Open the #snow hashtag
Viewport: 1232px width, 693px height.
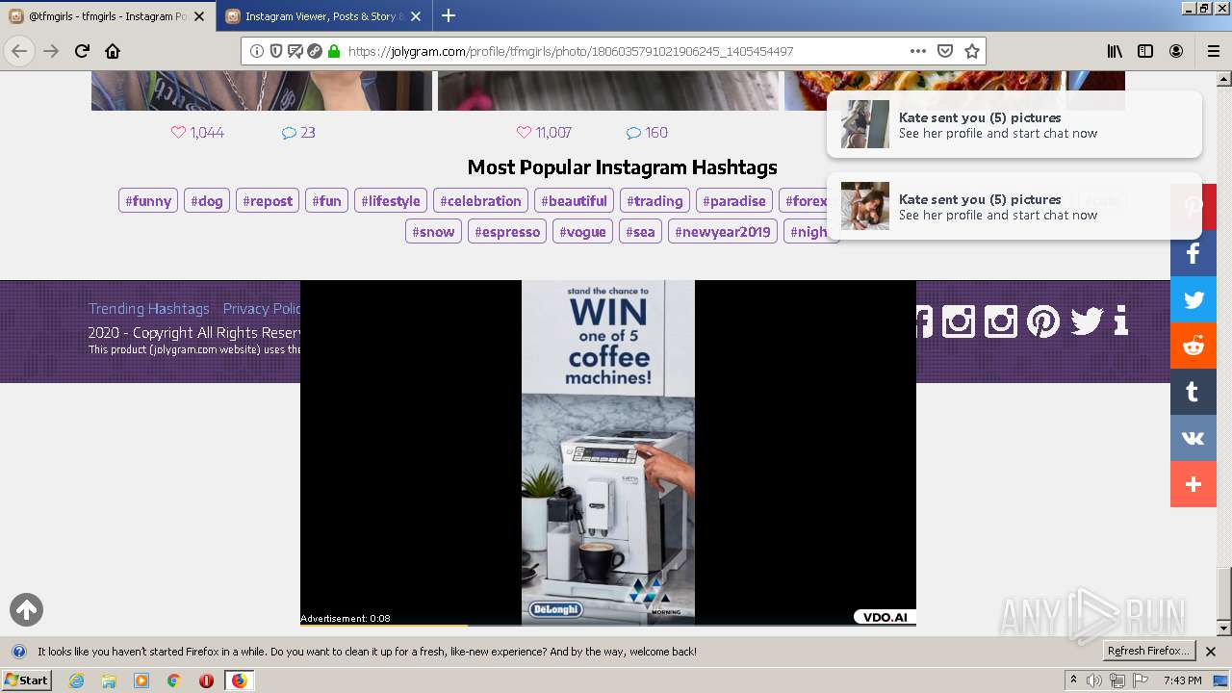[x=433, y=231]
